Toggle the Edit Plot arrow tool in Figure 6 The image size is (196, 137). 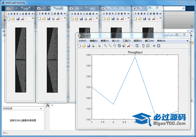pyautogui.click(x=100, y=46)
